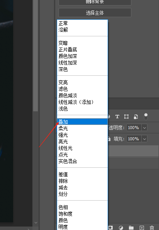Pick 线性加深 from the list
159x230 pixels.
tap(83, 63)
